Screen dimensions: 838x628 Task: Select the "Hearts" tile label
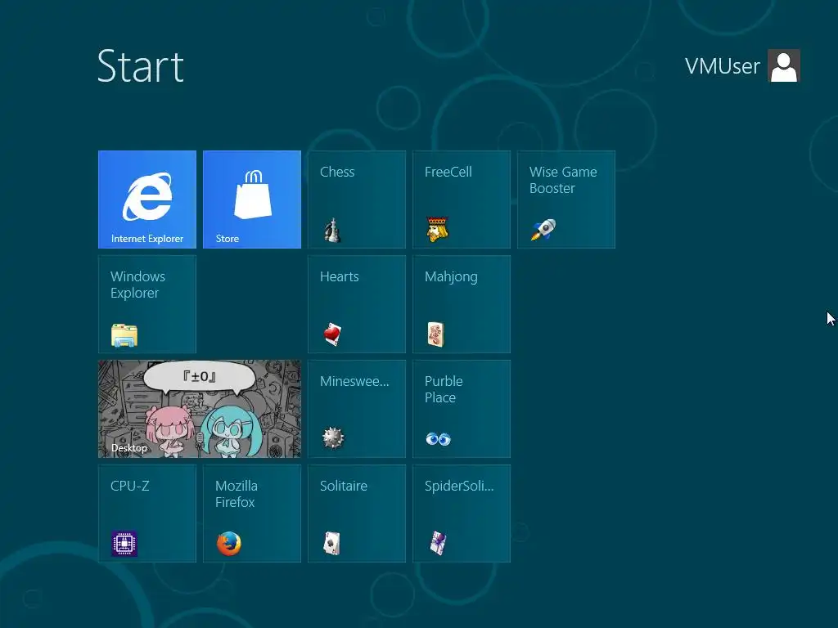pyautogui.click(x=340, y=276)
